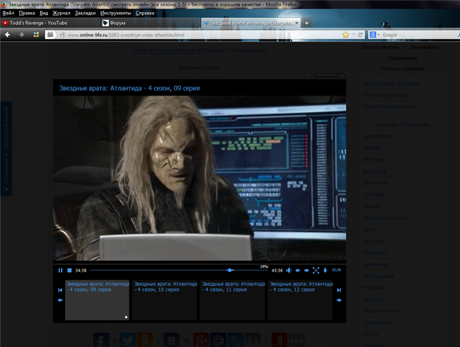The image size is (460, 347).
Task: Click the colored tab groups grid icon
Action: coord(36,35)
